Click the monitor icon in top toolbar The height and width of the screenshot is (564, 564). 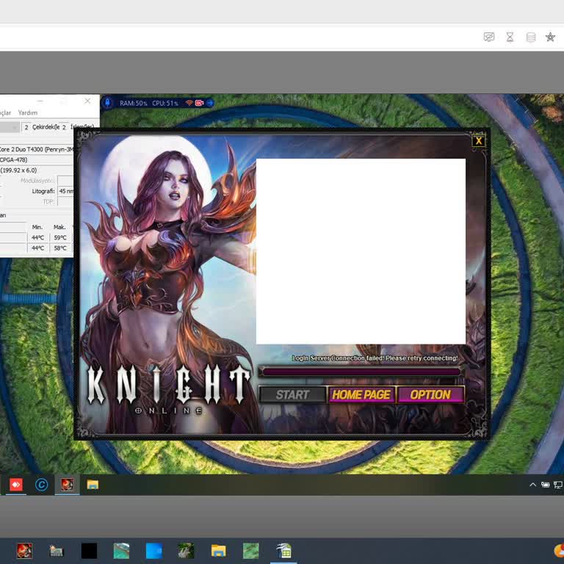pyautogui.click(x=489, y=37)
